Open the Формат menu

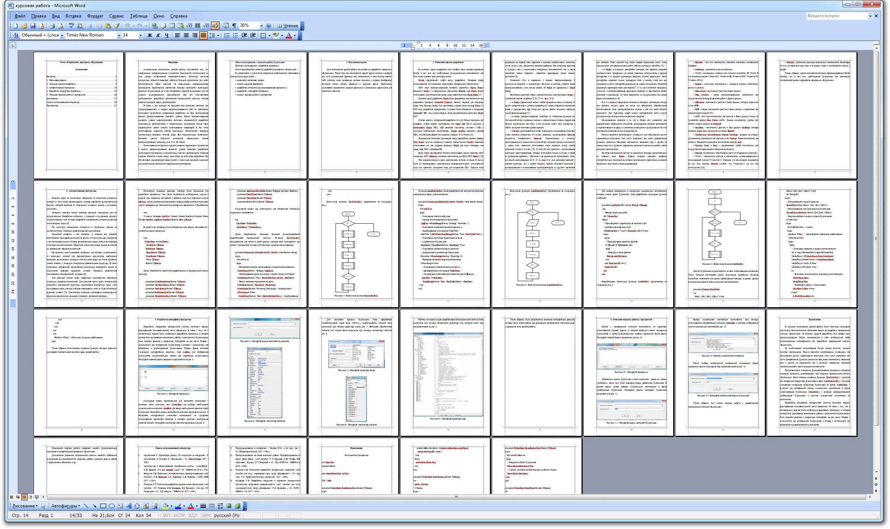pyautogui.click(x=95, y=16)
